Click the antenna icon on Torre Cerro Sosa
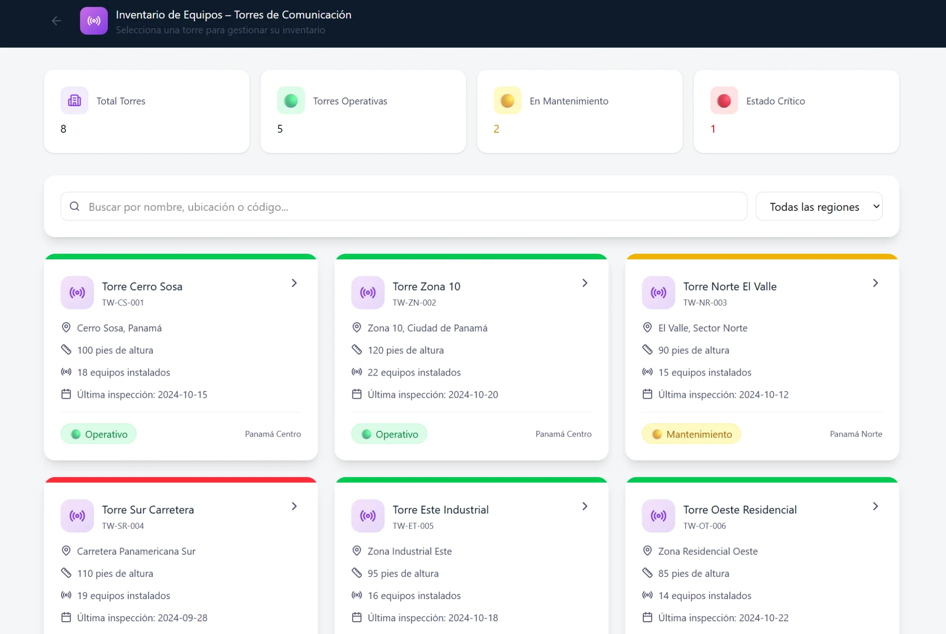Image resolution: width=946 pixels, height=634 pixels. tap(77, 292)
